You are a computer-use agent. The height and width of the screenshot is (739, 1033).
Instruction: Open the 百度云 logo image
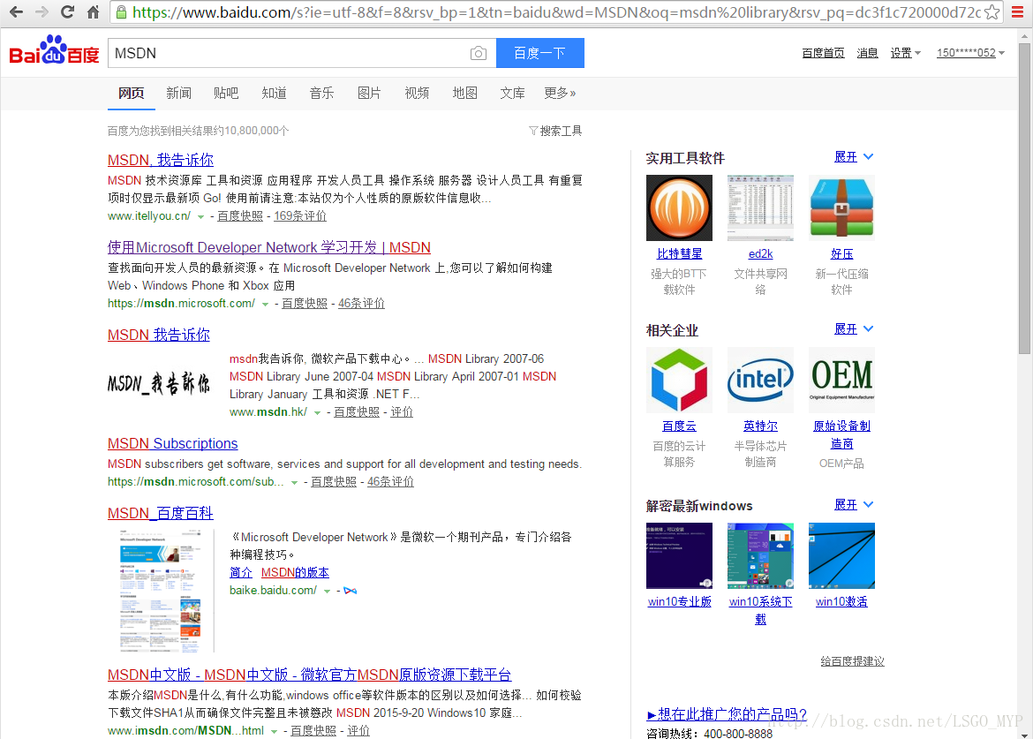[x=679, y=380]
